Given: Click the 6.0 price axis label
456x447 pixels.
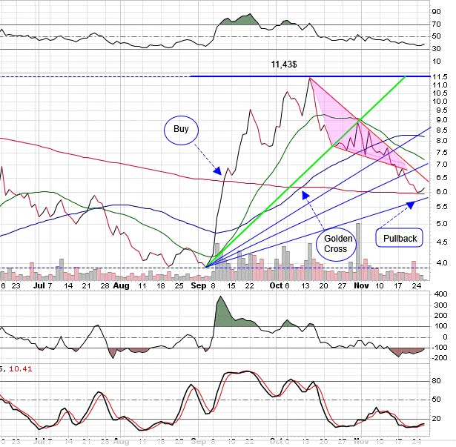Looking at the screenshot, I should [x=439, y=192].
